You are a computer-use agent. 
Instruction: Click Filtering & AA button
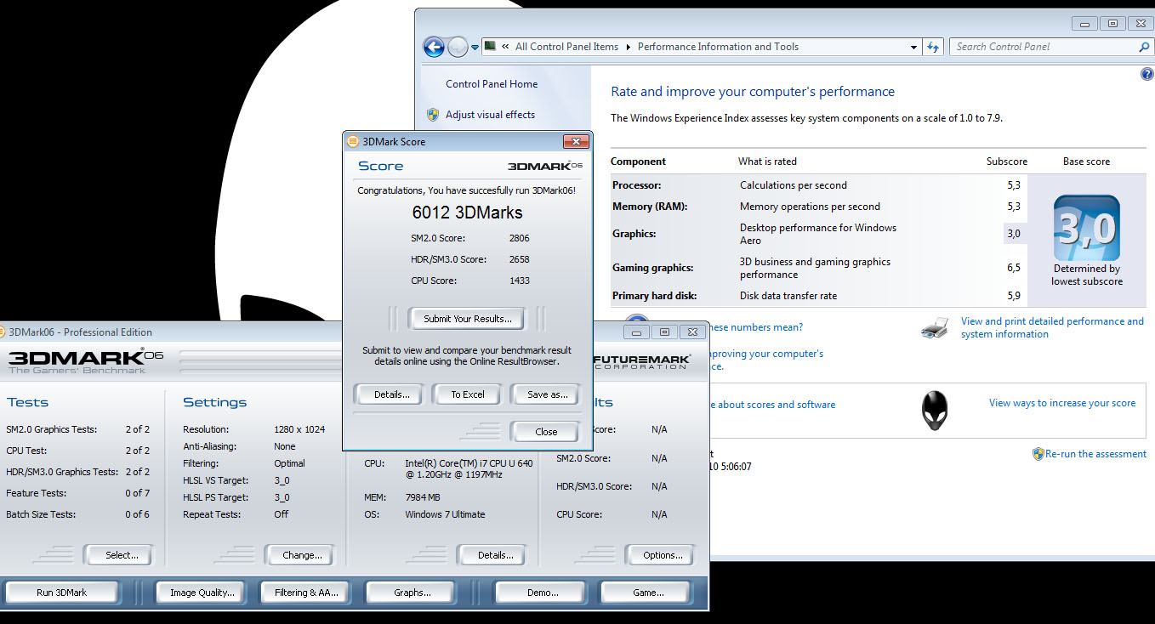click(x=306, y=593)
